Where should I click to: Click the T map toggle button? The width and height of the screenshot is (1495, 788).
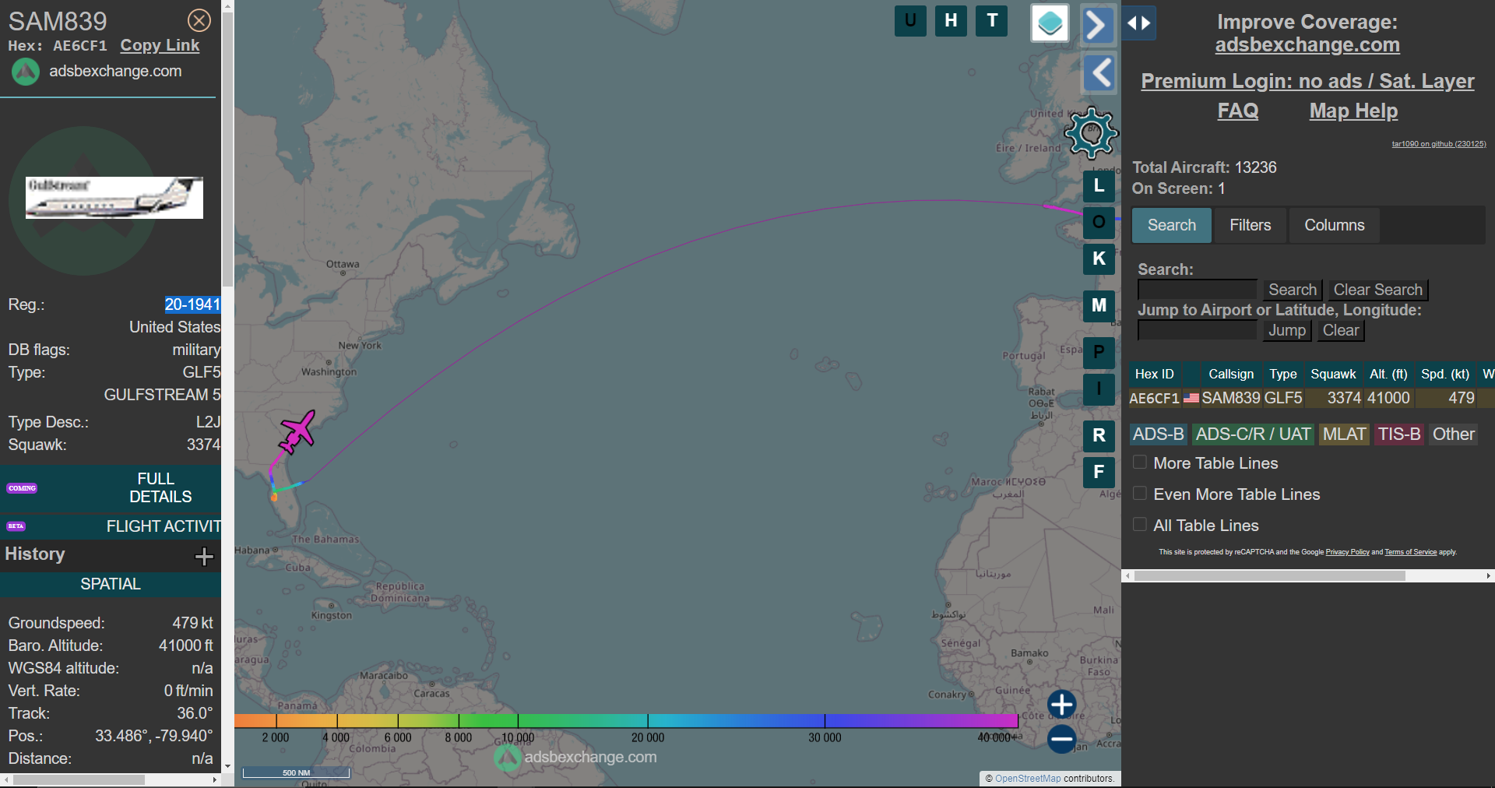pyautogui.click(x=992, y=21)
